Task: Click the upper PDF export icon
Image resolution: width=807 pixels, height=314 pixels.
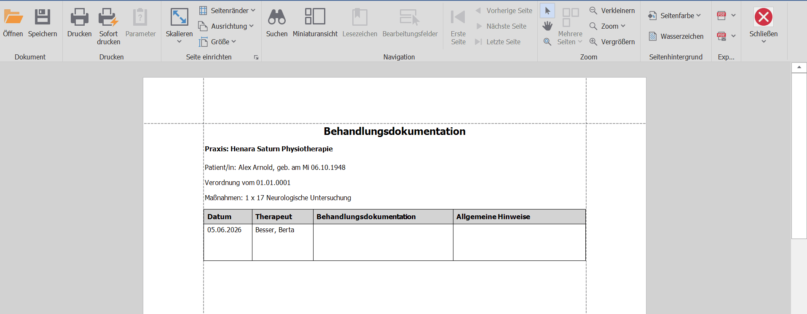Action: pyautogui.click(x=721, y=16)
